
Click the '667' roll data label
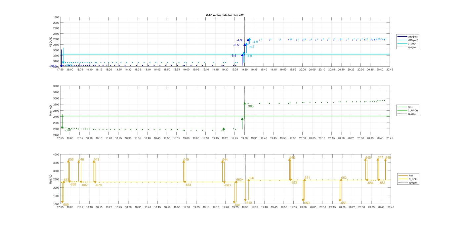tap(66, 180)
